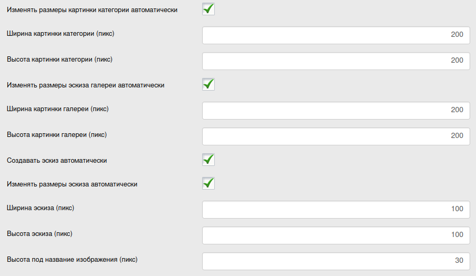Click the 'Высота картинки категории (пикс)' label text
The width and height of the screenshot is (476, 276).
pyautogui.click(x=60, y=60)
